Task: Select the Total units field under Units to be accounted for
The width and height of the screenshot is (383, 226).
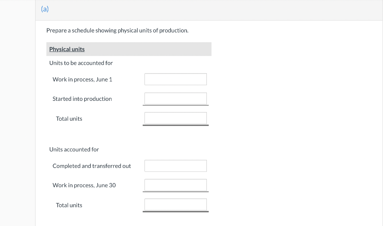Action: (175, 118)
